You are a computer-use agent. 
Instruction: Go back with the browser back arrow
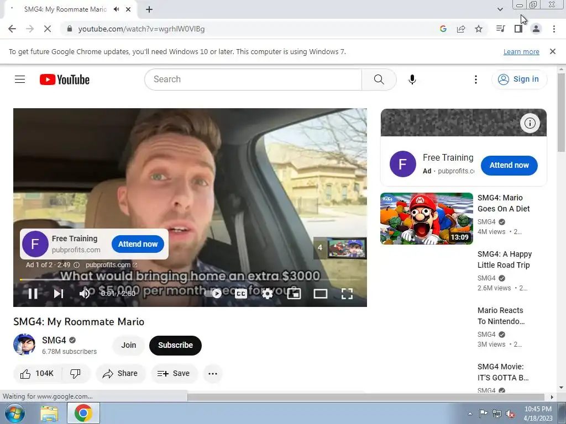click(12, 29)
